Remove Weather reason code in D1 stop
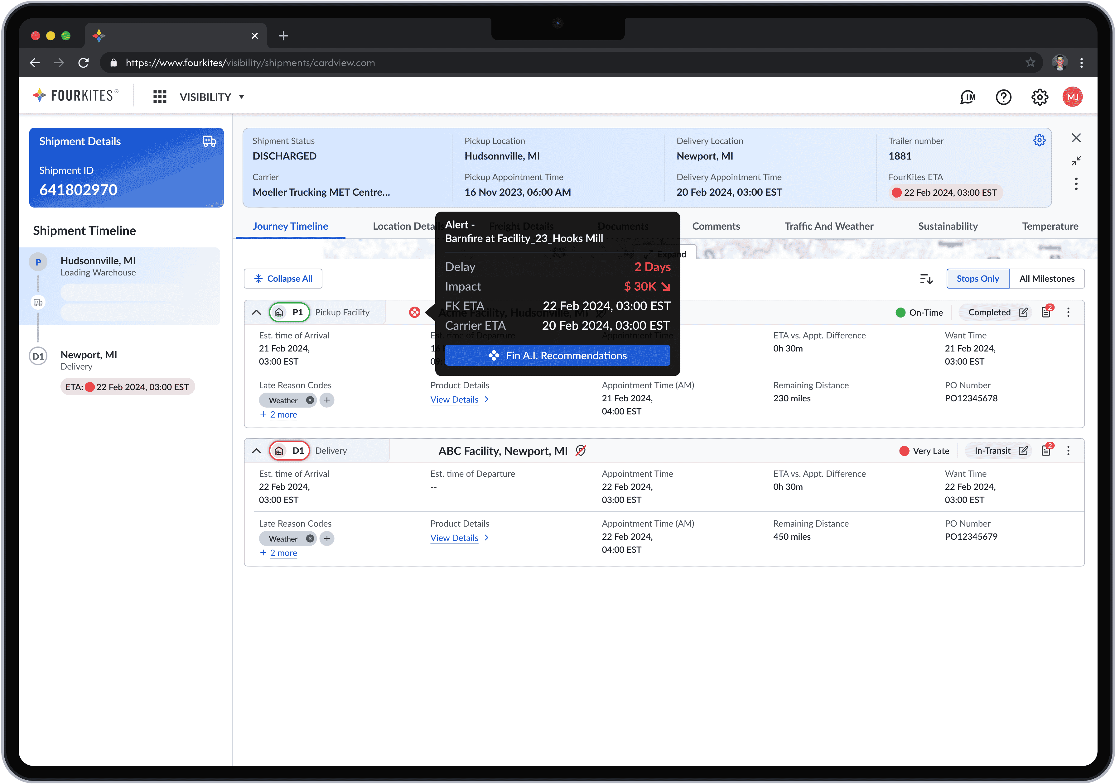This screenshot has height=784, width=1115. click(x=310, y=538)
